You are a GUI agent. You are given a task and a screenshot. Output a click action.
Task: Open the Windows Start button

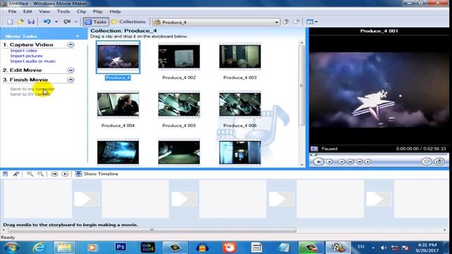11,248
